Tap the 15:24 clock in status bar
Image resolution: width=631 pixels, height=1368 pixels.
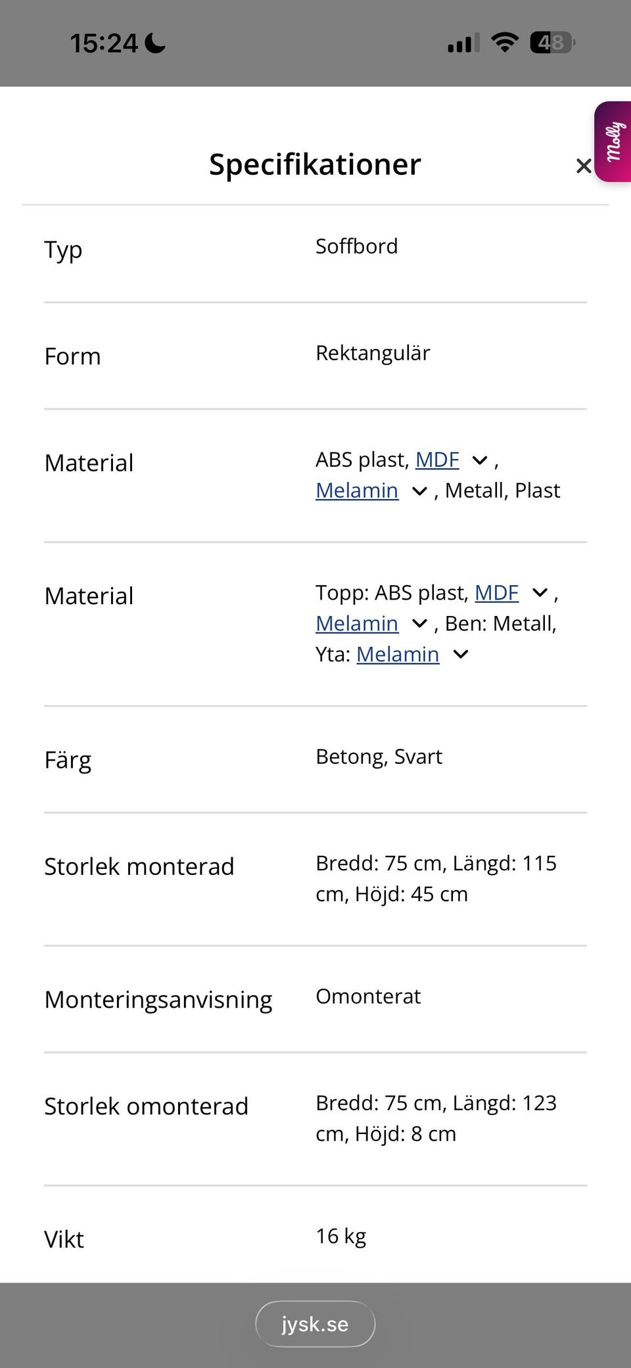coord(104,43)
